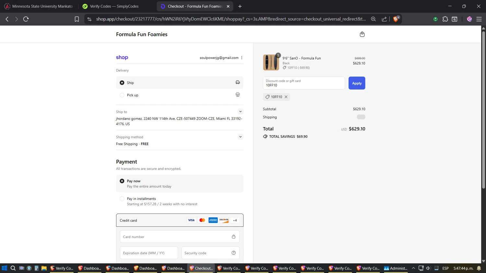Open the calculator taskbar icon
Image resolution: width=486 pixels, height=273 pixels.
37,268
